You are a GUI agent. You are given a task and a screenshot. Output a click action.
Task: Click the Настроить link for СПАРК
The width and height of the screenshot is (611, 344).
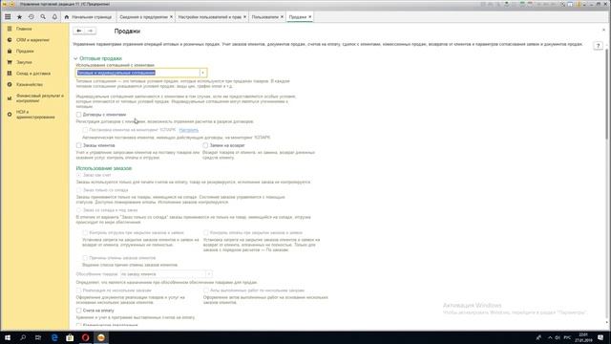tap(189, 130)
